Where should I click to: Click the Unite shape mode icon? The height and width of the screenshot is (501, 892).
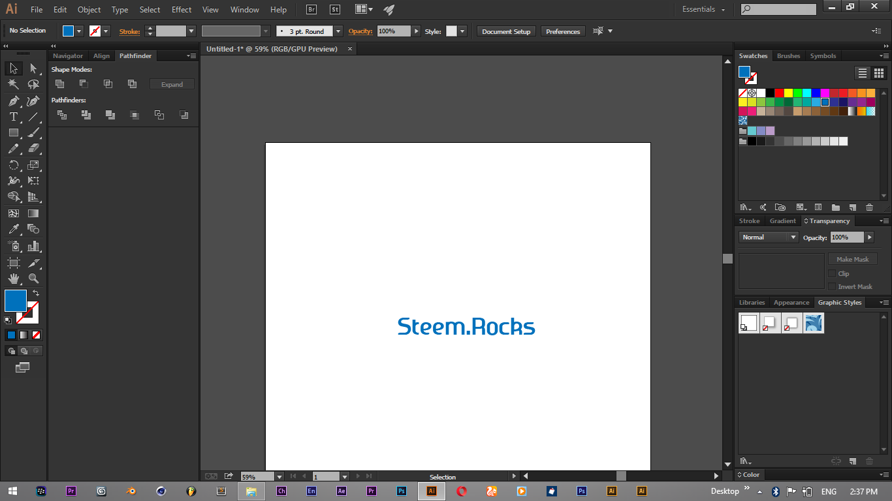pyautogui.click(x=60, y=83)
